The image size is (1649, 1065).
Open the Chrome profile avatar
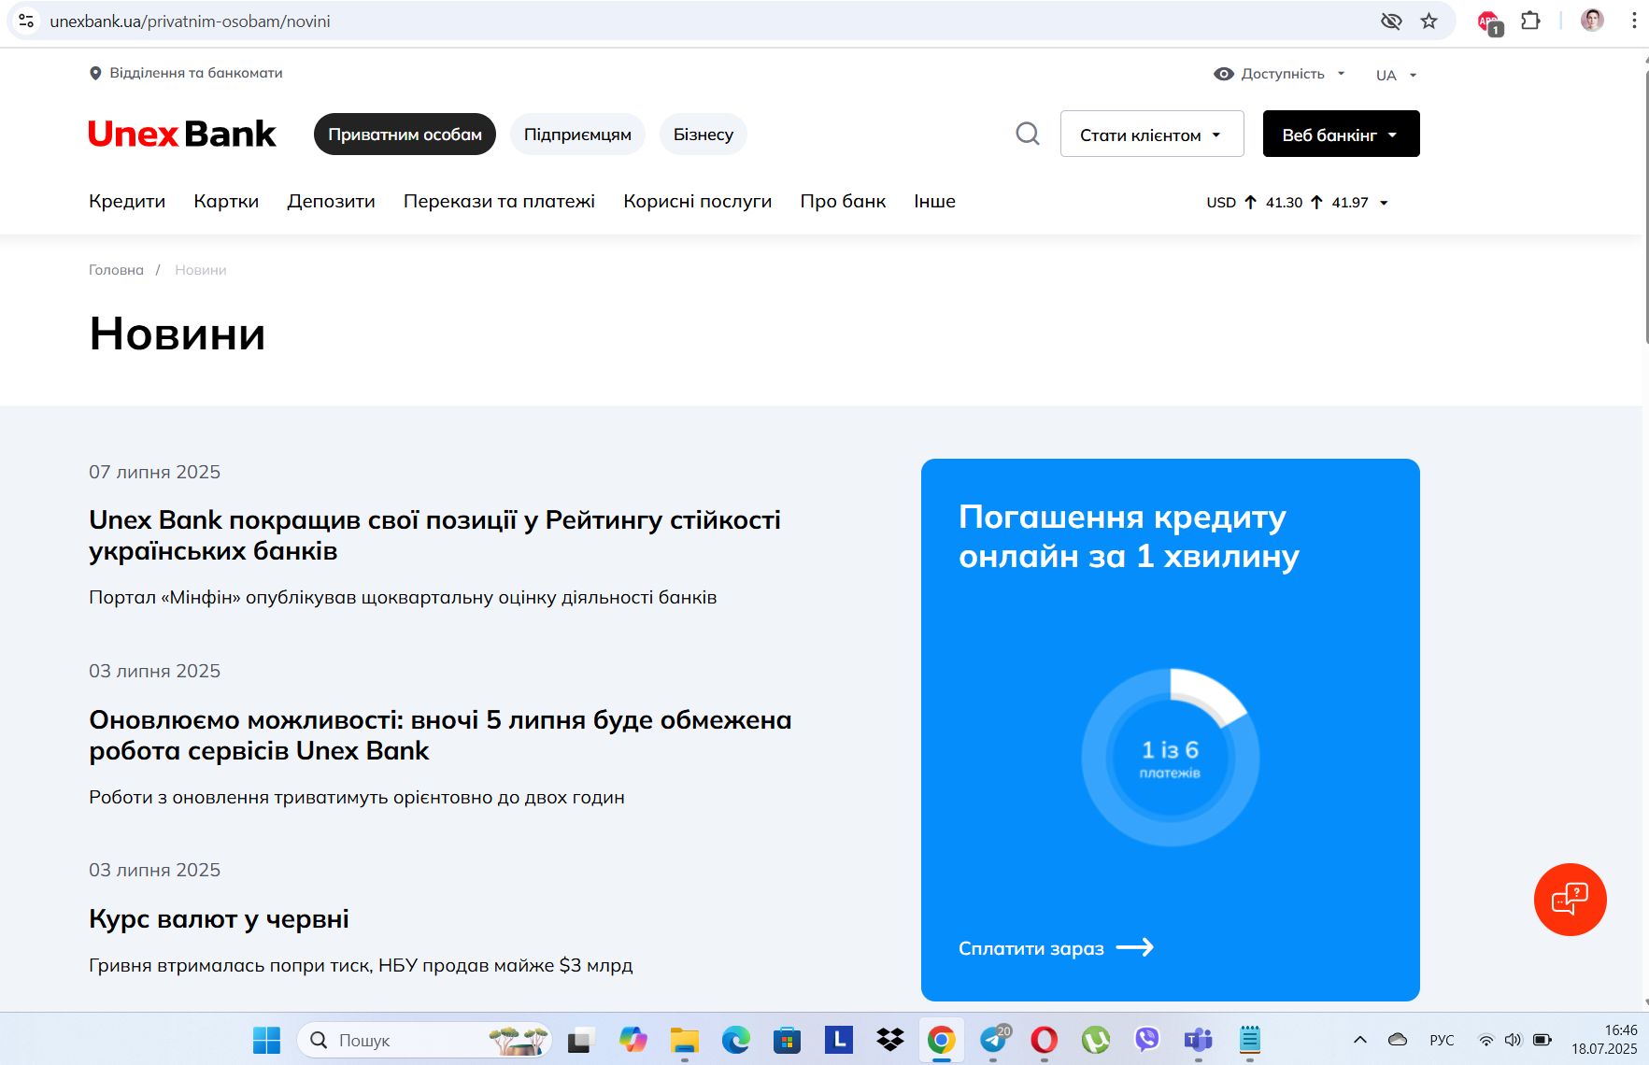pos(1592,21)
